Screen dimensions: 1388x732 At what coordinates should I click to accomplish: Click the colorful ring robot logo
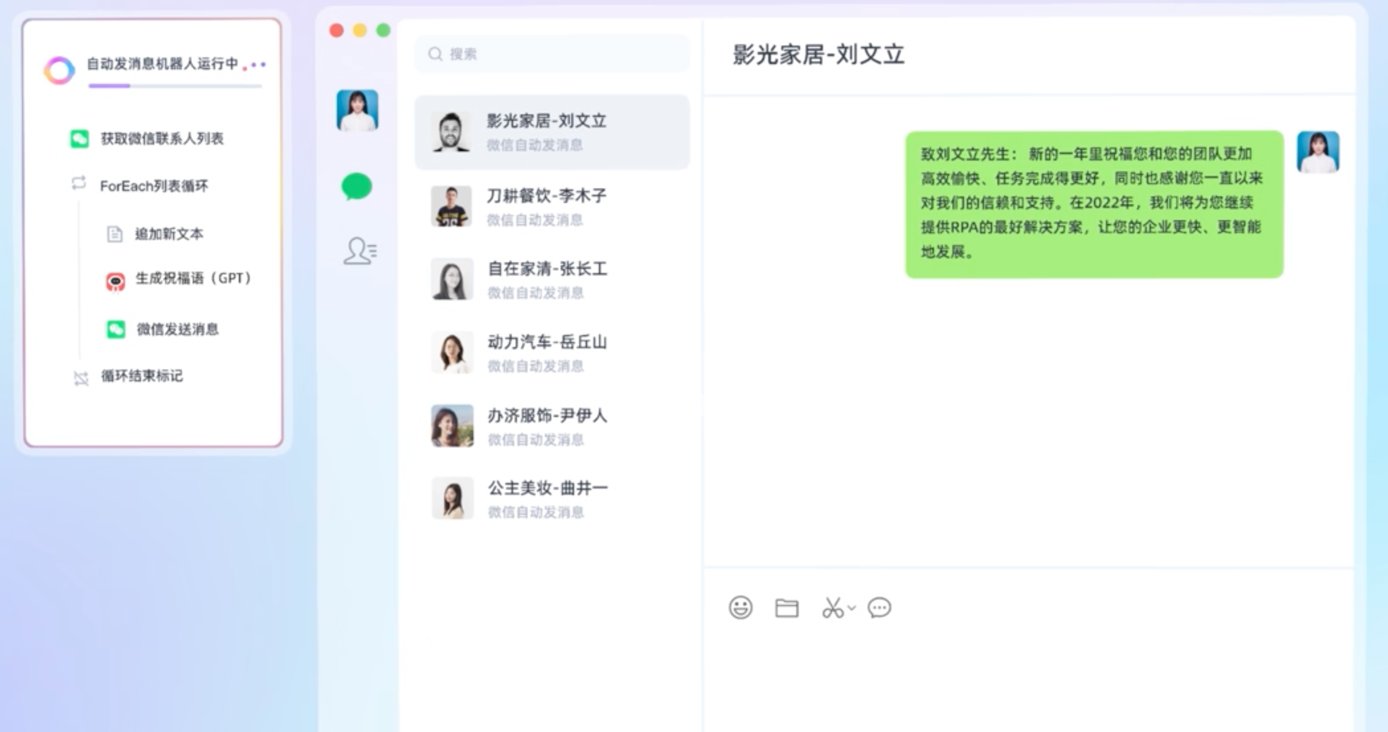click(59, 70)
